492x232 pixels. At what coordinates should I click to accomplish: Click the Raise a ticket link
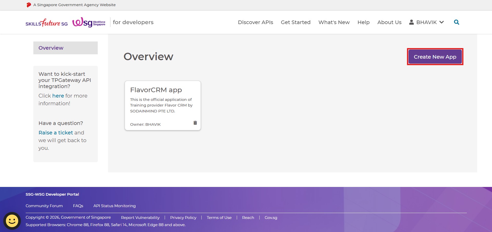(x=56, y=133)
